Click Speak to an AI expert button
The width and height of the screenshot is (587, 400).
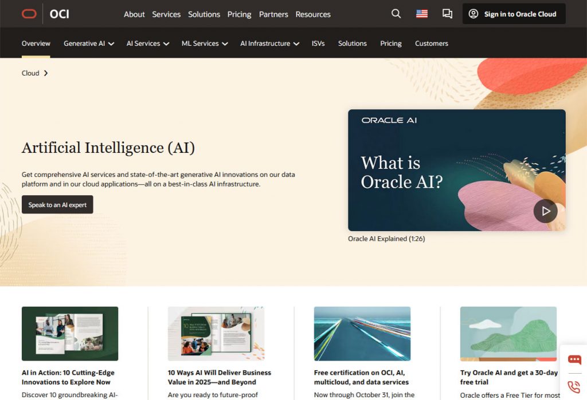coord(57,205)
